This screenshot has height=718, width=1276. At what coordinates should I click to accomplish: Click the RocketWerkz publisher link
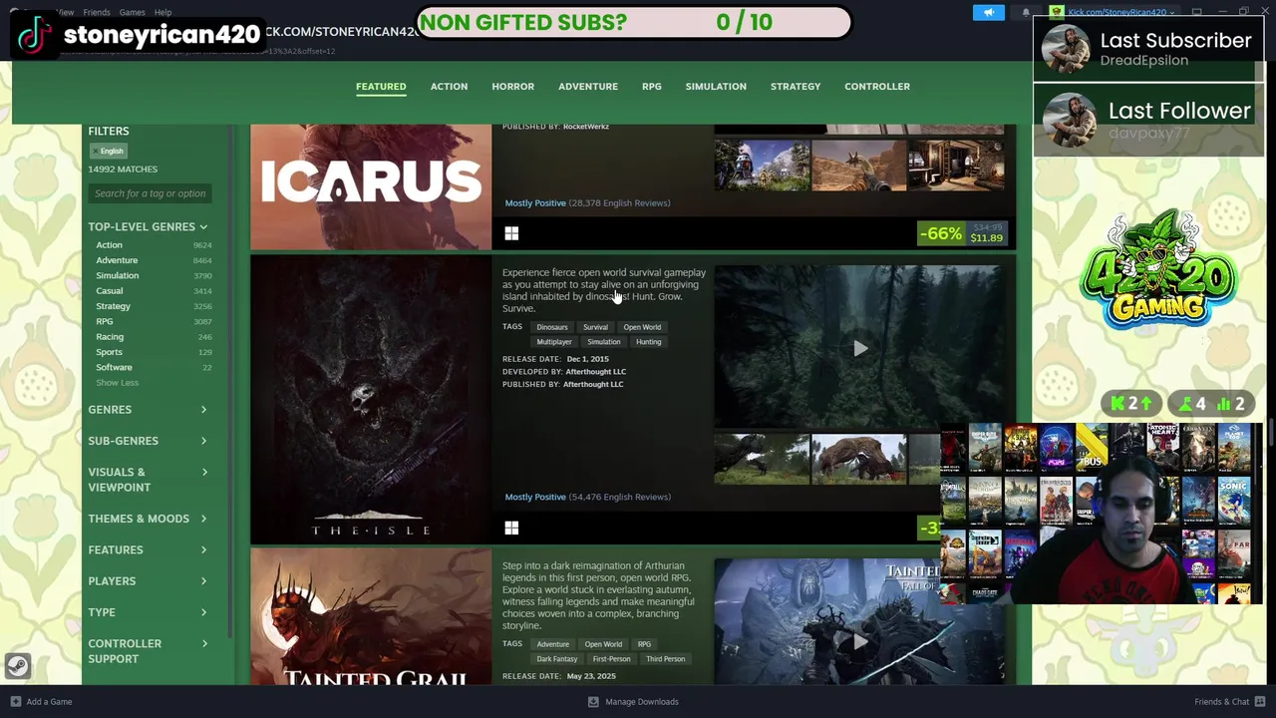click(x=585, y=127)
